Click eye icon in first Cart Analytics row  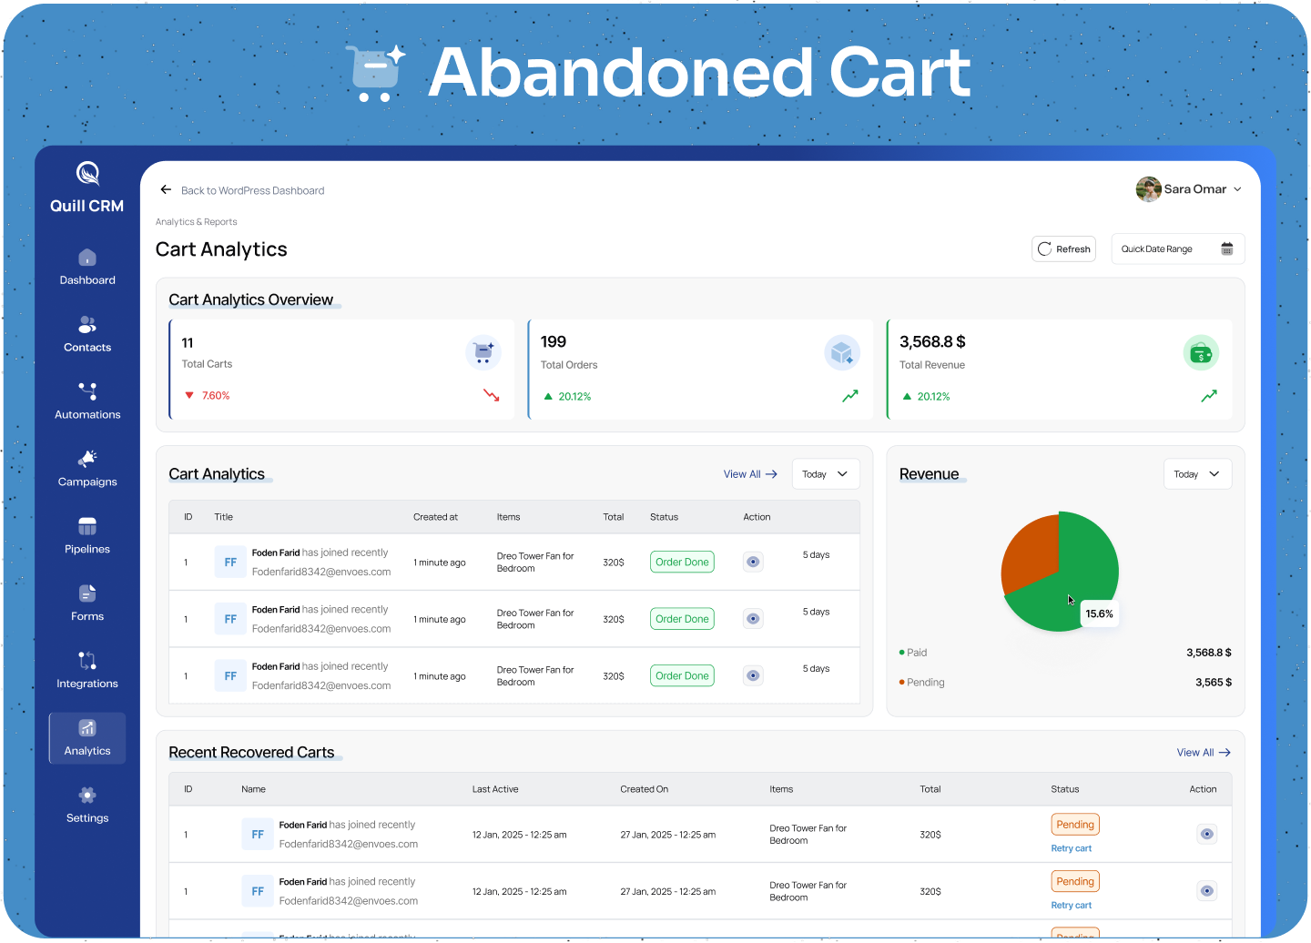753,562
